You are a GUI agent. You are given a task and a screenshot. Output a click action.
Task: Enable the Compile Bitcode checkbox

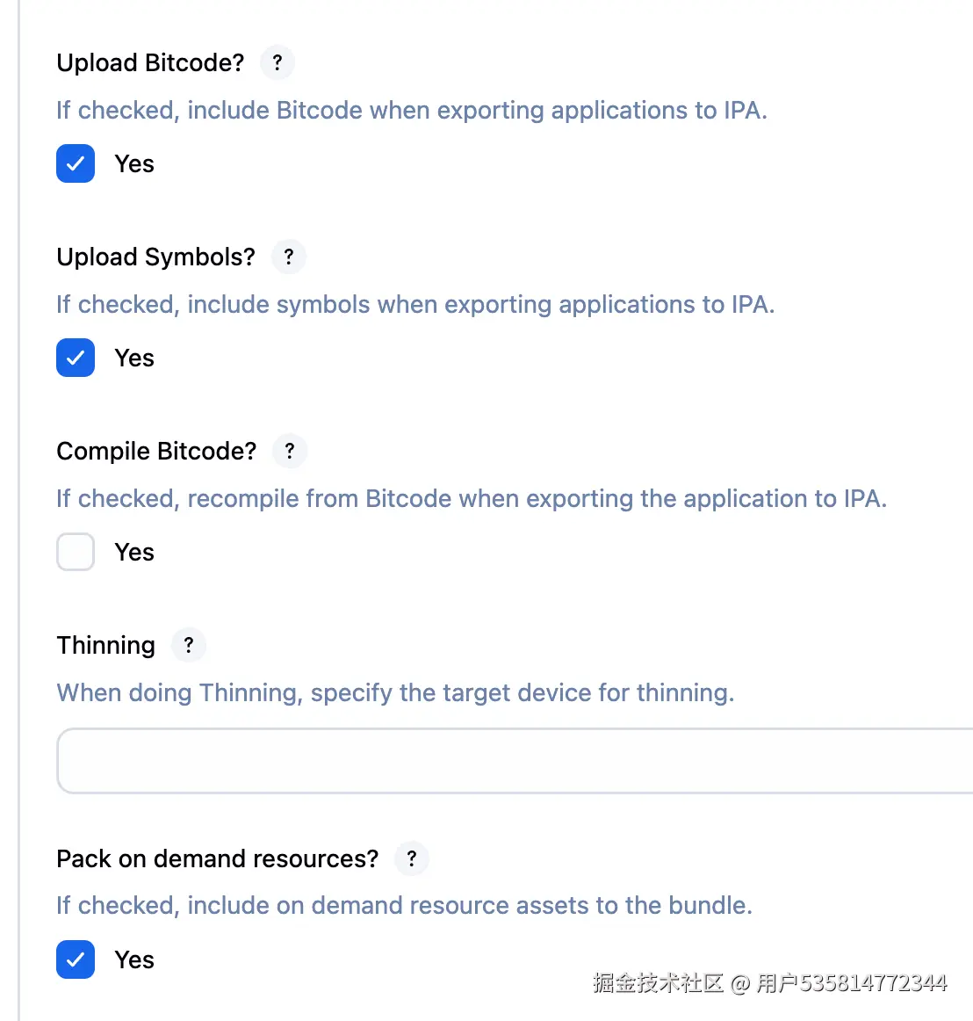76,552
